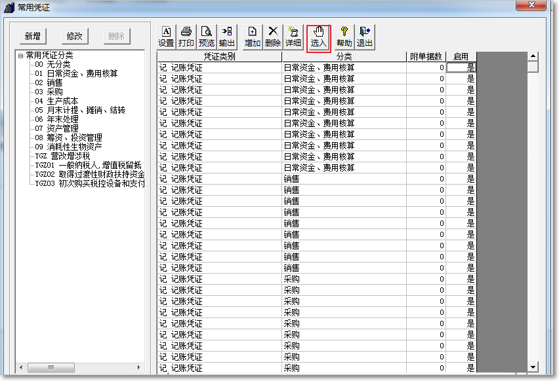This screenshot has width=559, height=381.
Task: Click the 分类 column header
Action: point(344,57)
